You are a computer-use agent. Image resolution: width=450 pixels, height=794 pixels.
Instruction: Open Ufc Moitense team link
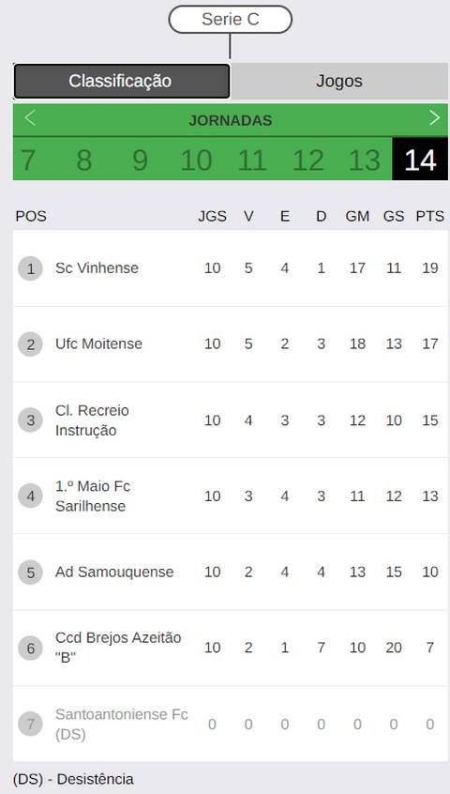98,344
